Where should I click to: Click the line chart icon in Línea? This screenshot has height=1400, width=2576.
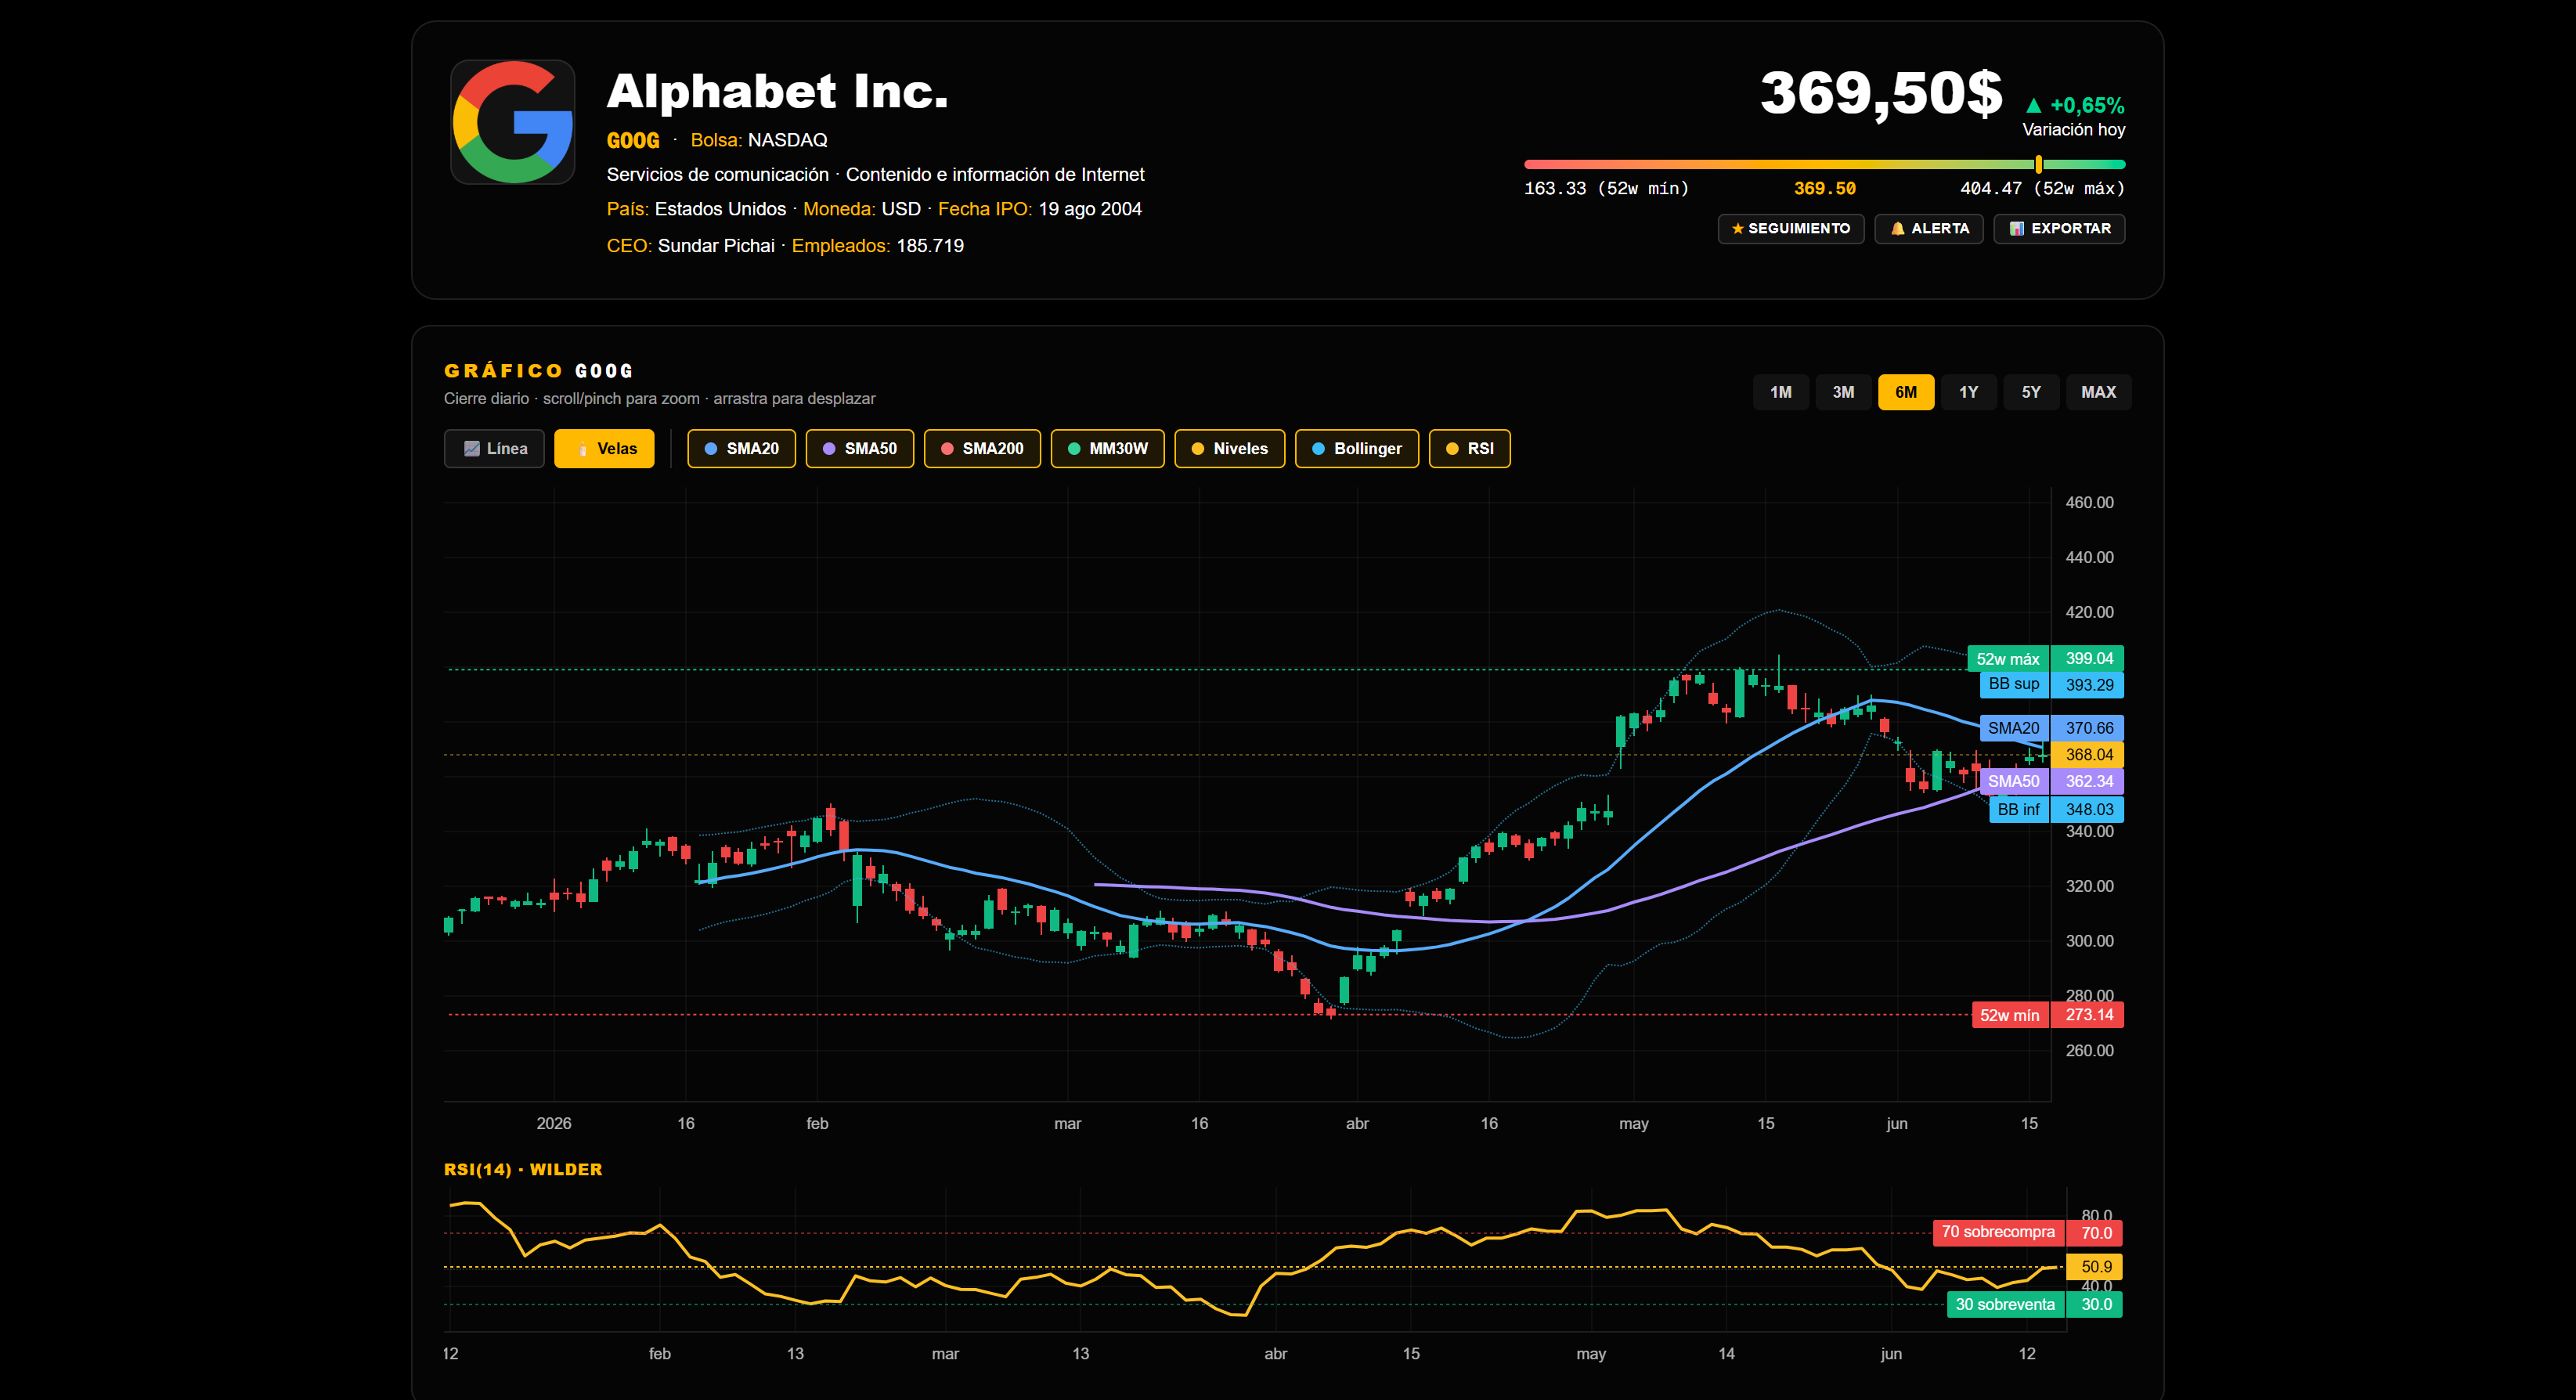(472, 449)
